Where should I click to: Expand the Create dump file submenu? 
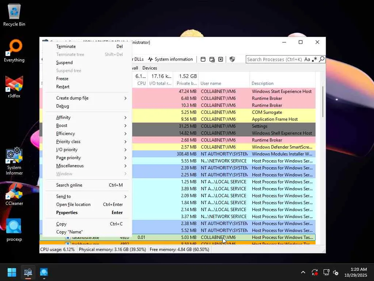(87, 98)
